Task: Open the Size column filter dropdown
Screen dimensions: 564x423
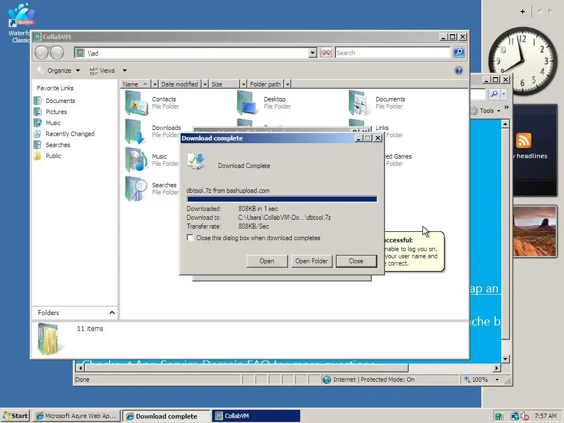Action: [243, 84]
